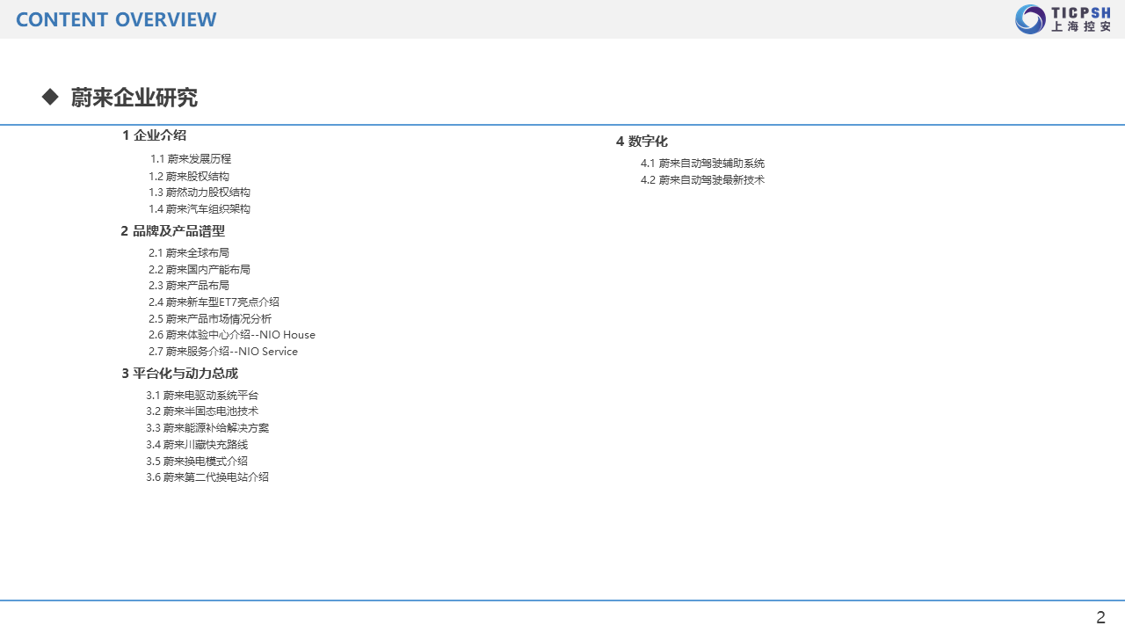Image resolution: width=1125 pixels, height=633 pixels.
Task: Open section 3 平台化与动力总成
Action: 179,374
